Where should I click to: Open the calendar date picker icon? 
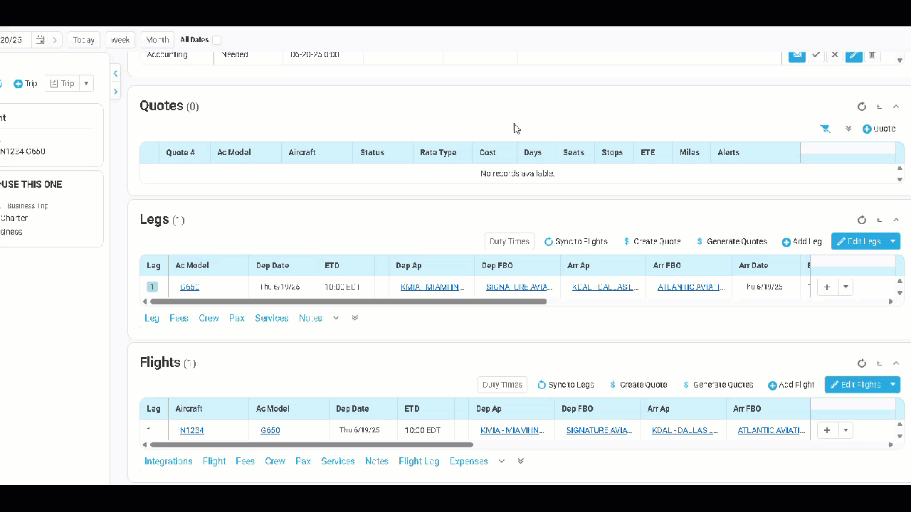pos(41,41)
